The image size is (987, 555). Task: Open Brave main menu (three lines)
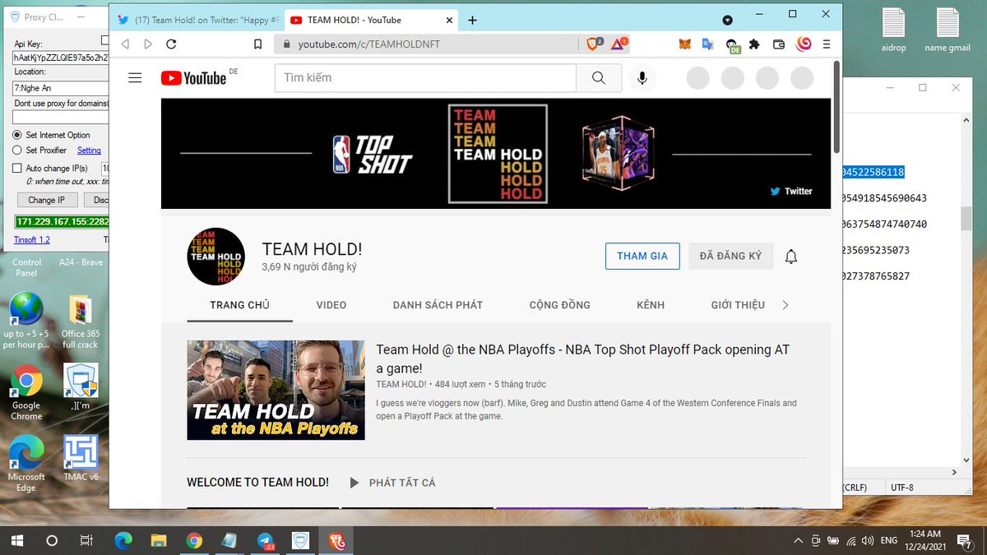(x=827, y=44)
